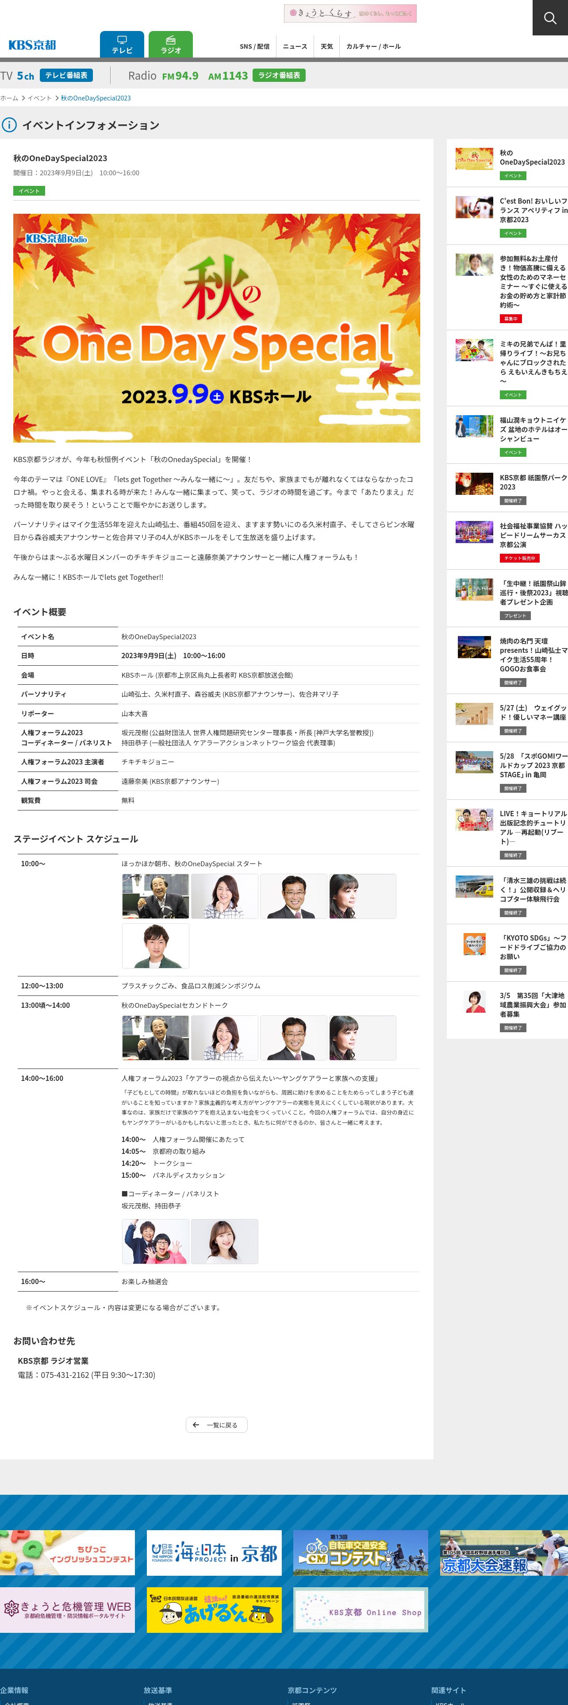This screenshot has width=568, height=1705.
Task: Click the young man in green jacket photo
Action: coord(156,946)
